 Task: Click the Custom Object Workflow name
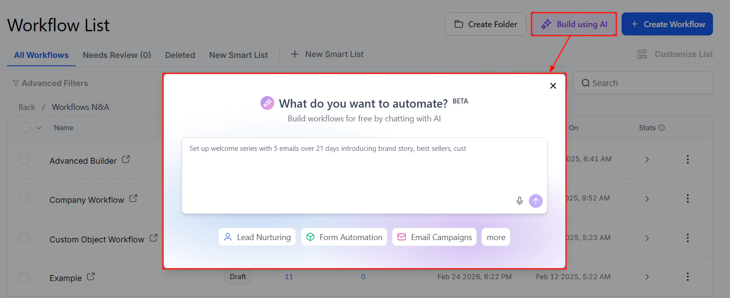pos(97,240)
